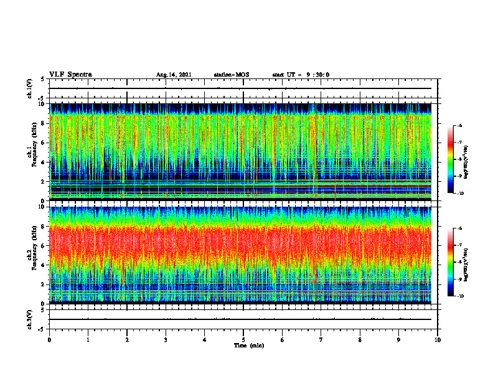The image size is (493, 381).
Task: Click the ch.1 "Frequency (kHz)" axis label
Action: (34, 144)
